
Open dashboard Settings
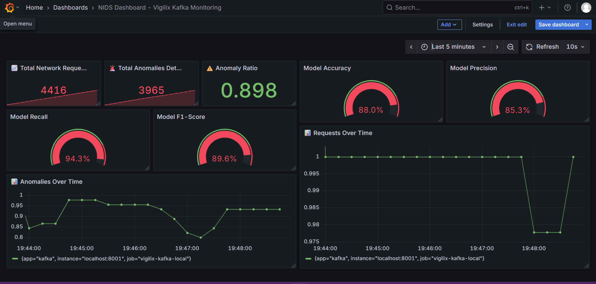[x=482, y=25]
